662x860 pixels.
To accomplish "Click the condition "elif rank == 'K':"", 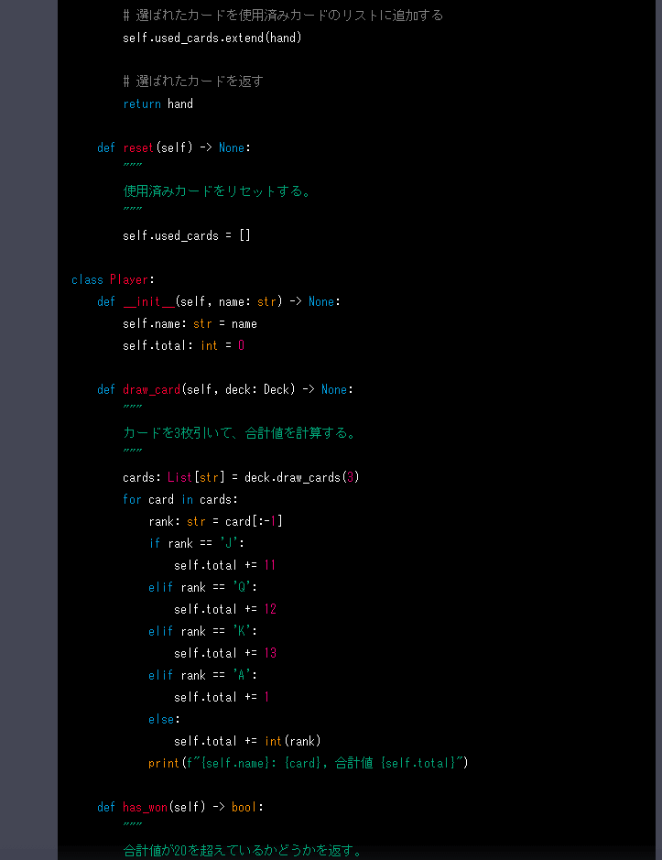I will click(203, 631).
